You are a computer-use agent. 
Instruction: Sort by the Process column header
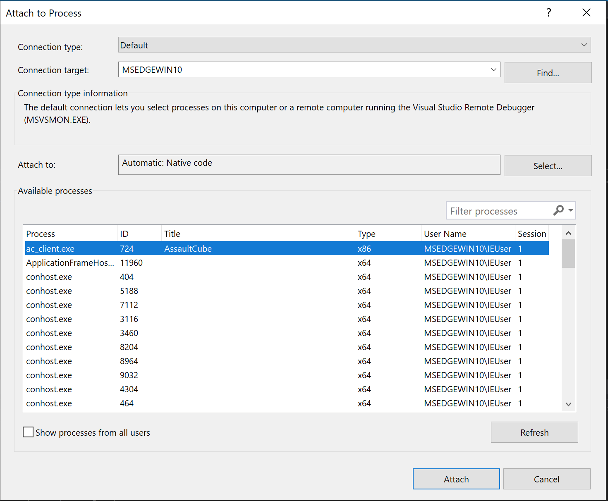pyautogui.click(x=71, y=234)
